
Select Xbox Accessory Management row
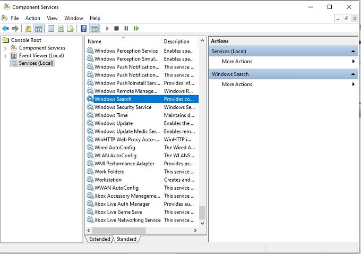pos(142,196)
